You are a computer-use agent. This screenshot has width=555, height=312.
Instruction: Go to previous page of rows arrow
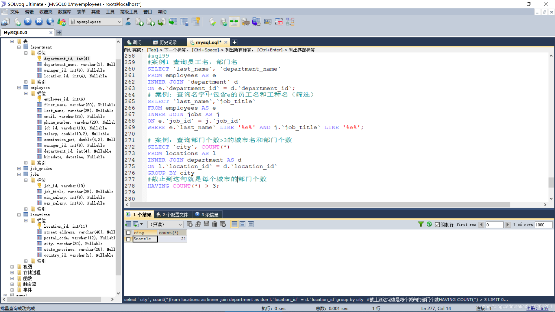[481, 225]
